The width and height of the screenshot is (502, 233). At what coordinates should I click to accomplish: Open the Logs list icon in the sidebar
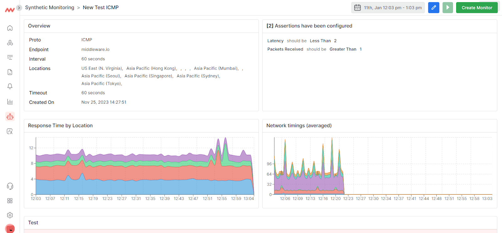coord(10,57)
